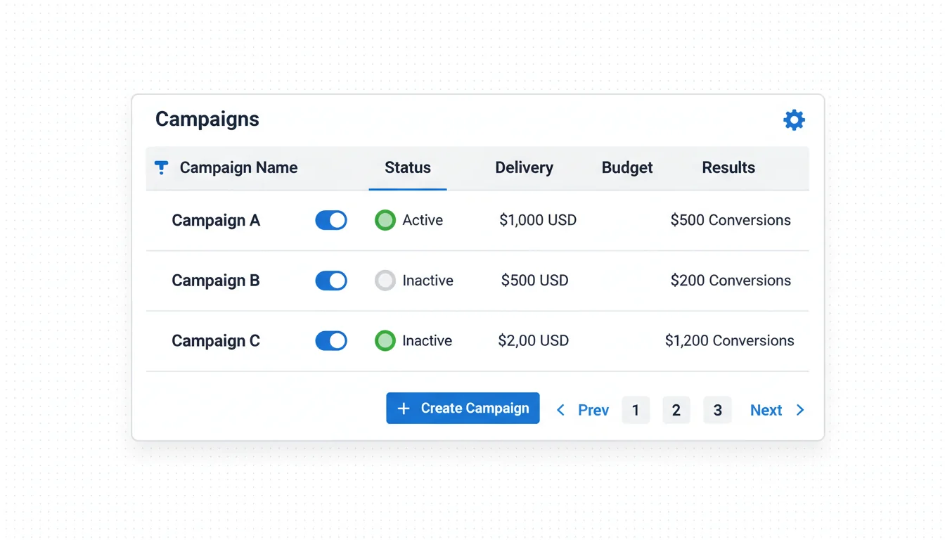Toggle the Campaign B switch

331,281
